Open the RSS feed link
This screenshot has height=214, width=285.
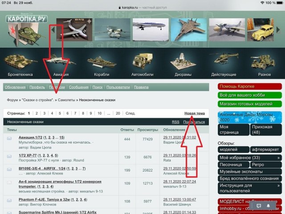click(x=175, y=122)
